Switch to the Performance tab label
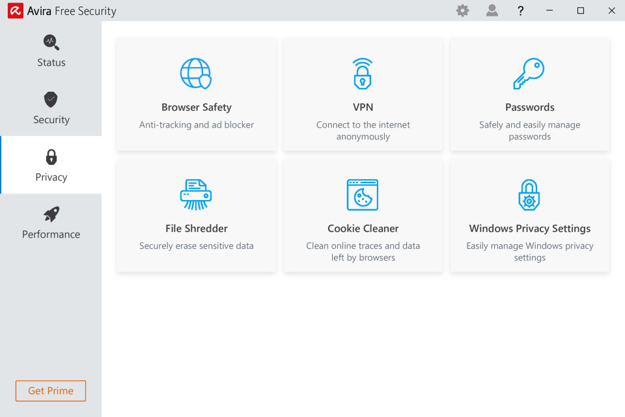The image size is (625, 417). point(51,235)
